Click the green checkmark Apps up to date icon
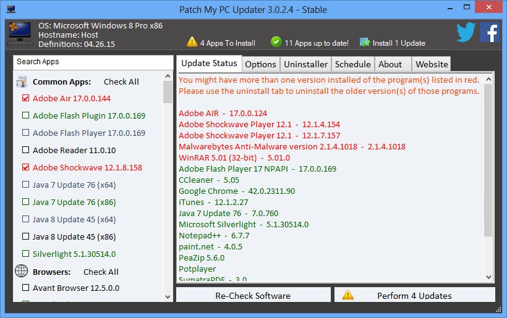Screen dimensions: 507x318 (276, 43)
